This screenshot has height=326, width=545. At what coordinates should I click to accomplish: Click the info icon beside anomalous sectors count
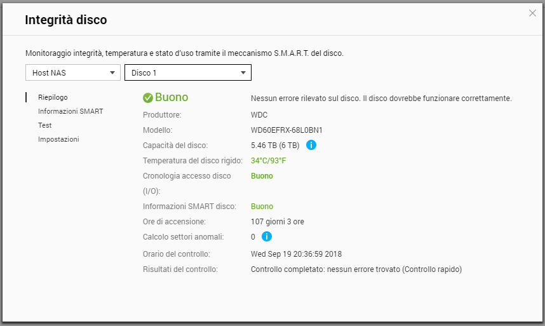click(267, 236)
